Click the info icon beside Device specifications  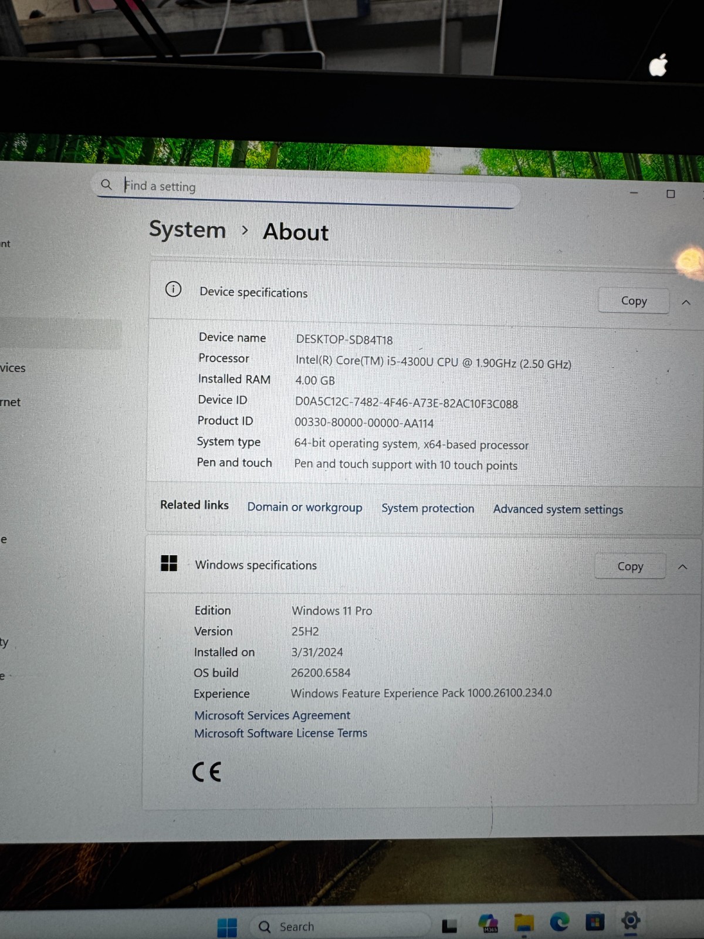point(173,289)
